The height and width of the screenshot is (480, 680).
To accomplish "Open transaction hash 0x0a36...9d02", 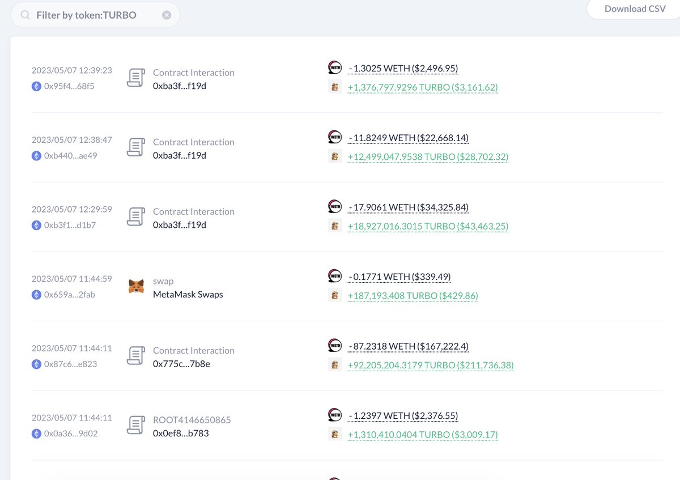I will (70, 434).
